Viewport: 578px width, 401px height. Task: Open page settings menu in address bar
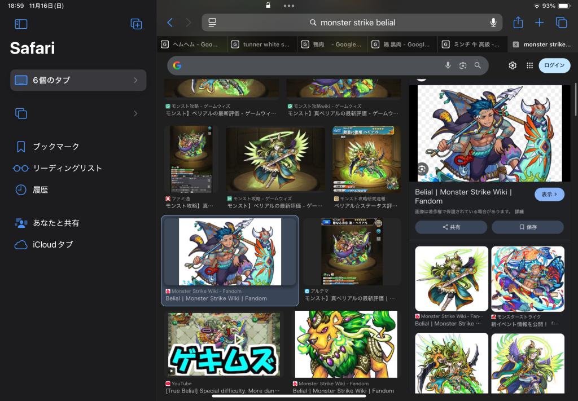(212, 23)
